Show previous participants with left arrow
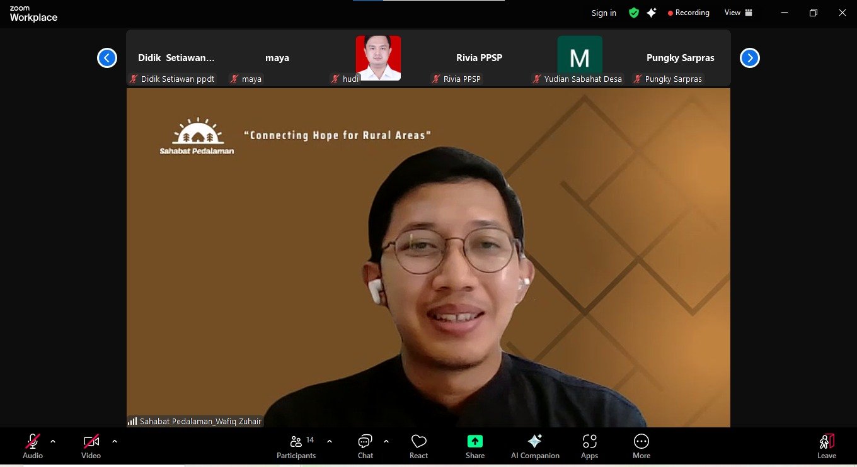Image resolution: width=857 pixels, height=467 pixels. (107, 58)
